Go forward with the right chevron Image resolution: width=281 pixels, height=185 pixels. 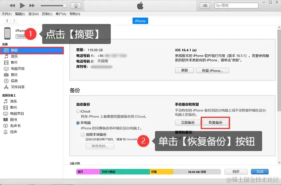pos(14,21)
